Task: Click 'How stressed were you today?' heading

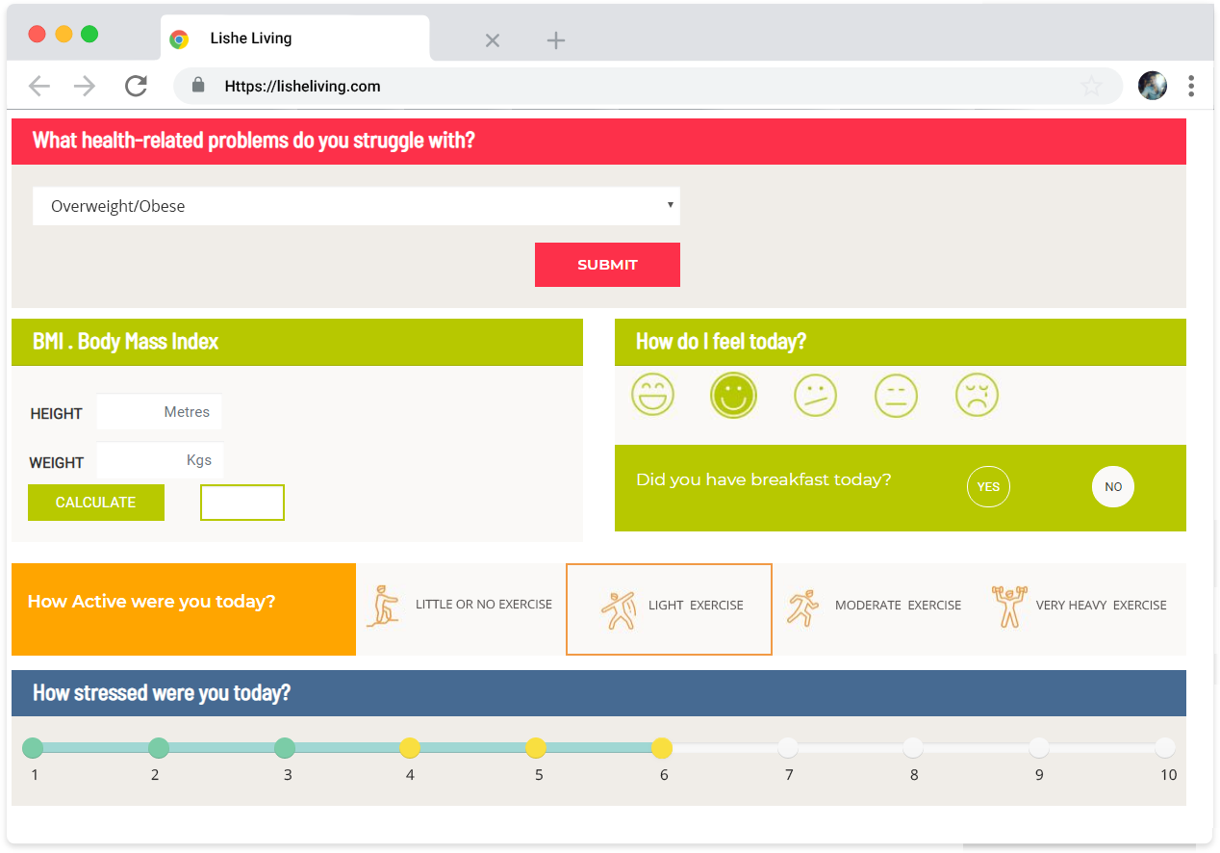Action: coord(162,693)
